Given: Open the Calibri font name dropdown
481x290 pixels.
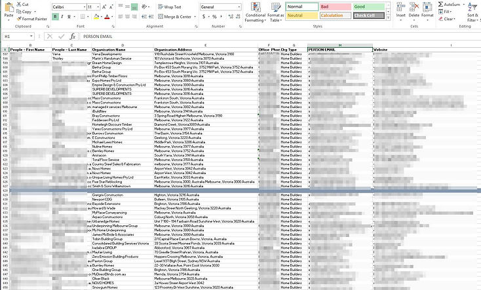Looking at the screenshot, I should coord(85,7).
